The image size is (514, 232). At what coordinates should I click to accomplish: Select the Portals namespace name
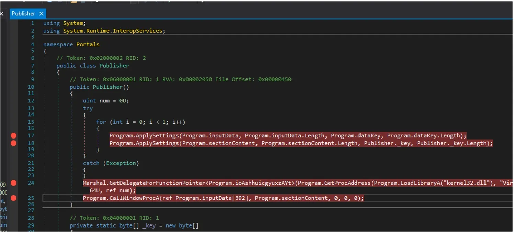click(88, 44)
